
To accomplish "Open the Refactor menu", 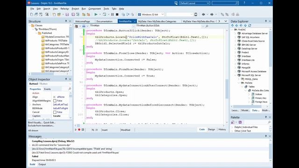I will 64,9.
